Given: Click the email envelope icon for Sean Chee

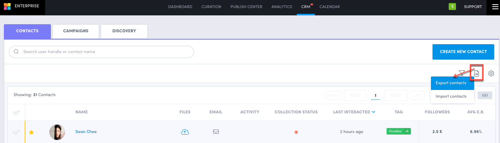Looking at the screenshot, I should [x=216, y=131].
